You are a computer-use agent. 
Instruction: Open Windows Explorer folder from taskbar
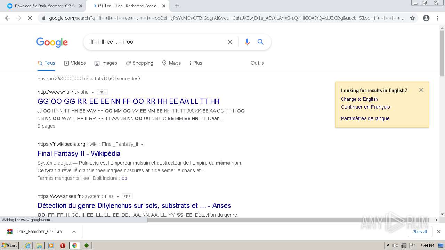pyautogui.click(x=39, y=245)
